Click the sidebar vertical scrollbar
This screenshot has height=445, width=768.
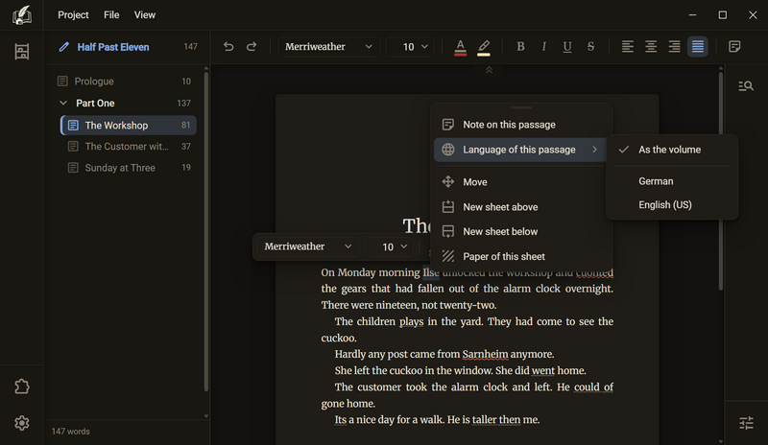point(205,232)
